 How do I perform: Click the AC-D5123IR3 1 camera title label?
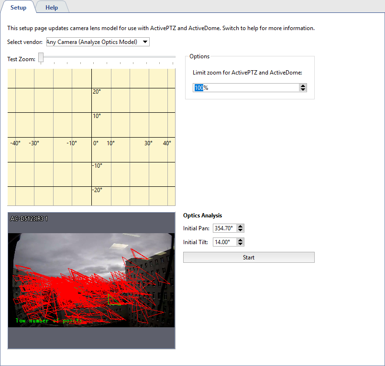(x=29, y=219)
